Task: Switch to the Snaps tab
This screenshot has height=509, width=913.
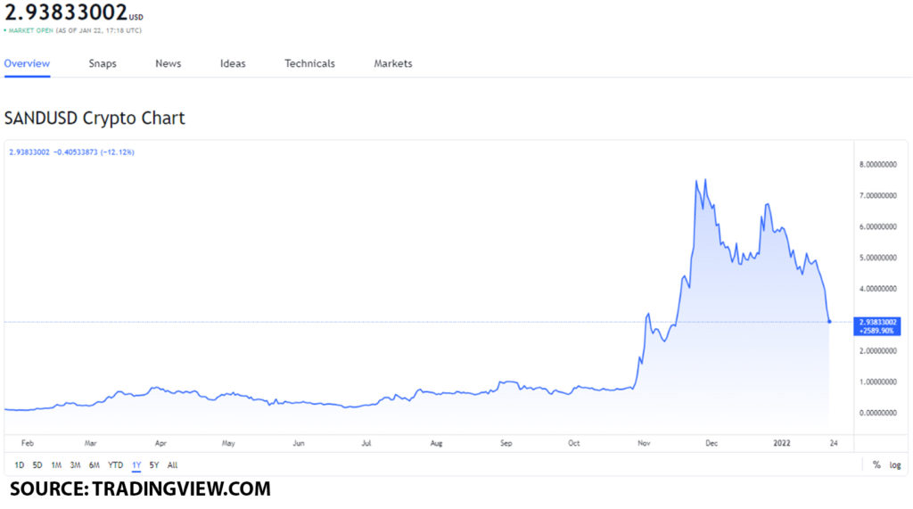Action: click(103, 63)
